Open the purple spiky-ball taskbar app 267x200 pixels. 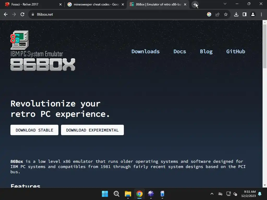(151, 193)
